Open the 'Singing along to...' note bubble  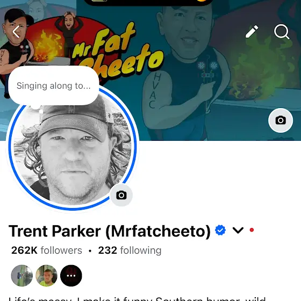pos(54,85)
